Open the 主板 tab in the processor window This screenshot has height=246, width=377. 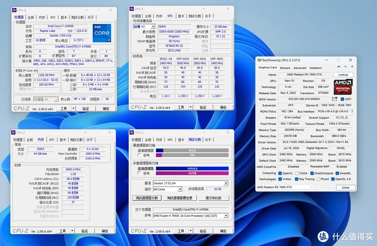(x=31, y=17)
